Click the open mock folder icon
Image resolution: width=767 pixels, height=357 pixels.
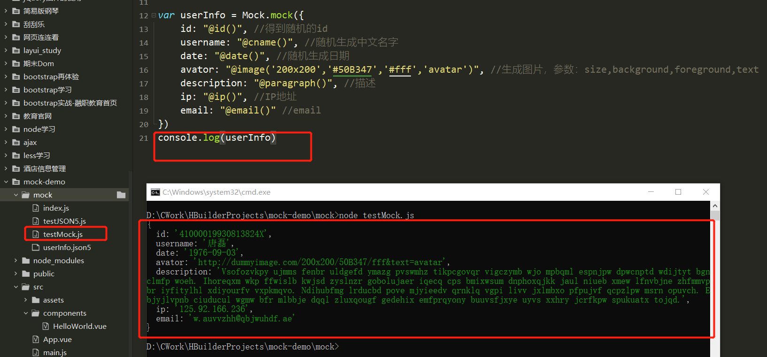coord(26,195)
